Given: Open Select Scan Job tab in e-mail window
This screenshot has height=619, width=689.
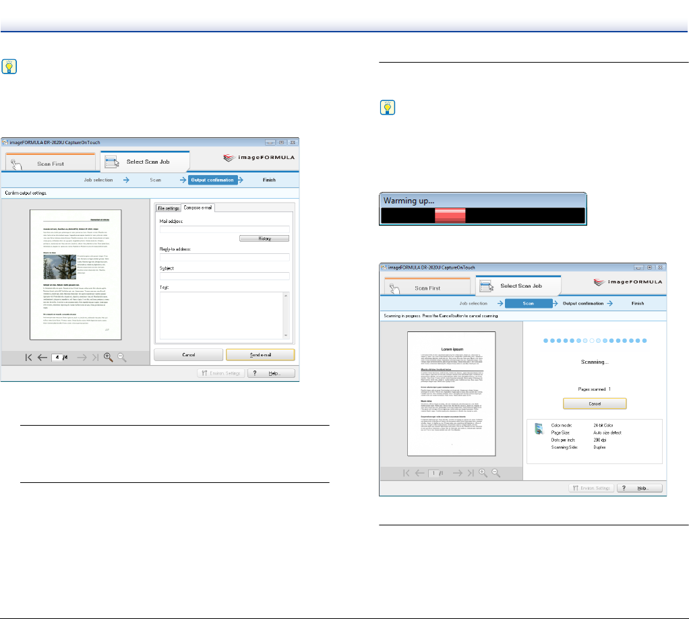Looking at the screenshot, I should (145, 162).
